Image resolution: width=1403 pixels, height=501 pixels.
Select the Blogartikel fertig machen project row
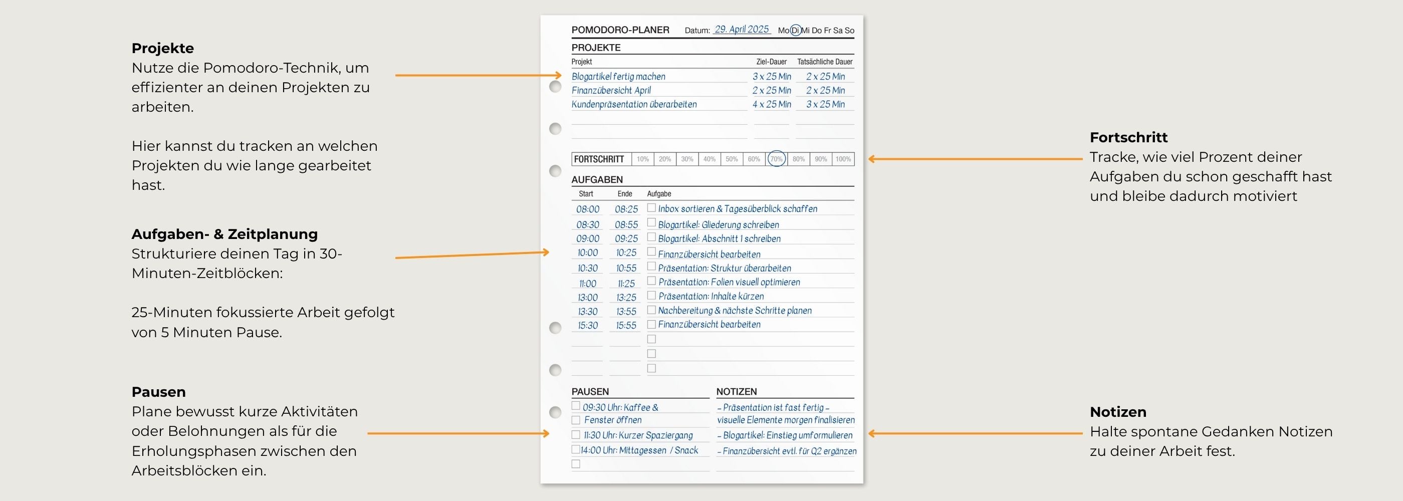(x=618, y=77)
